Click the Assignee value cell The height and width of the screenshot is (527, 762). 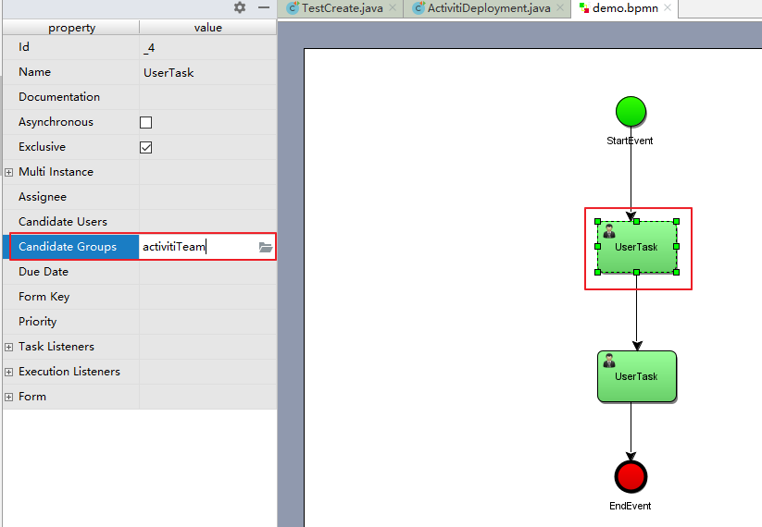click(207, 197)
